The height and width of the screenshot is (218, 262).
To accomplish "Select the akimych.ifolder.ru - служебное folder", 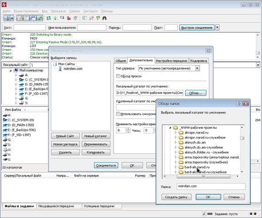I will pos(207,152).
